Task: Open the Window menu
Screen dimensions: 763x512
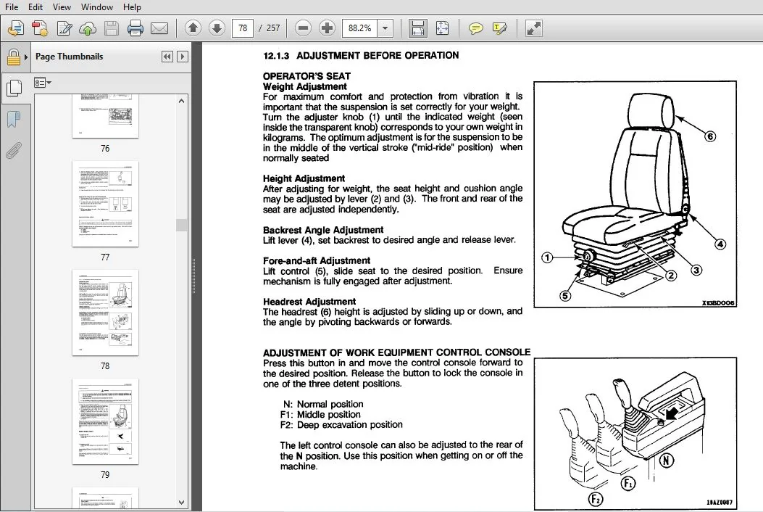Action: tap(97, 7)
